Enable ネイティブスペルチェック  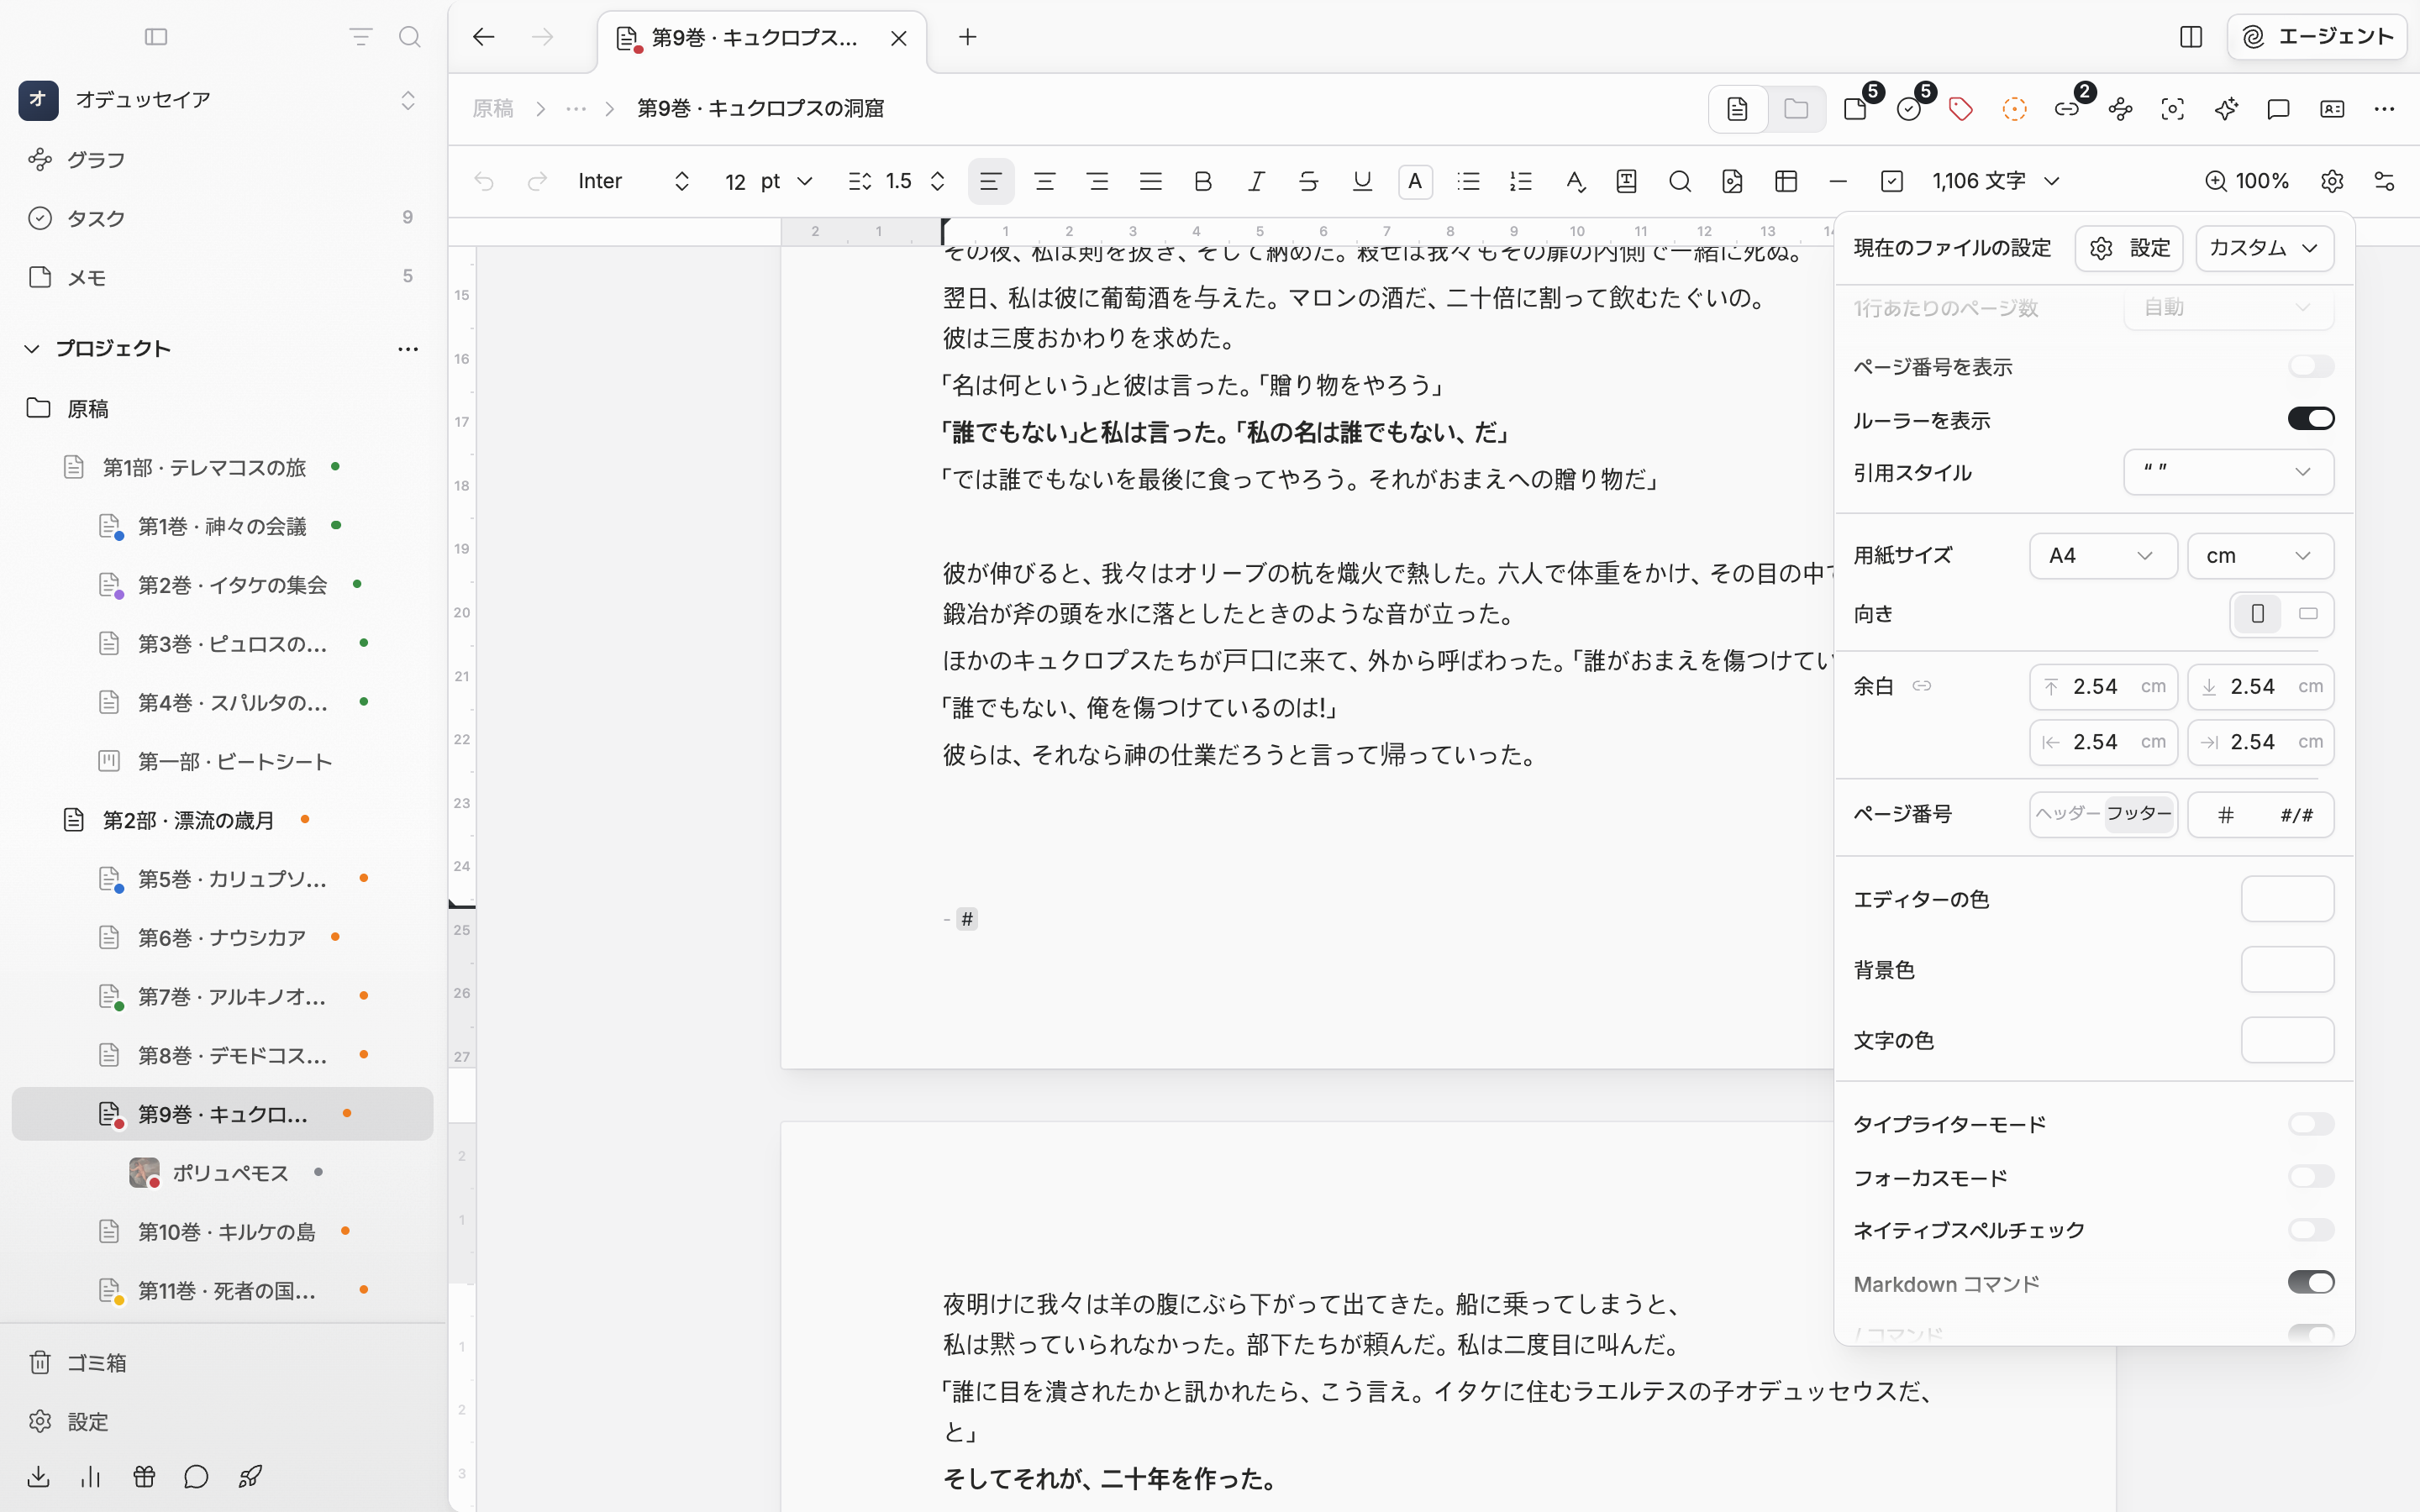pyautogui.click(x=2311, y=1230)
